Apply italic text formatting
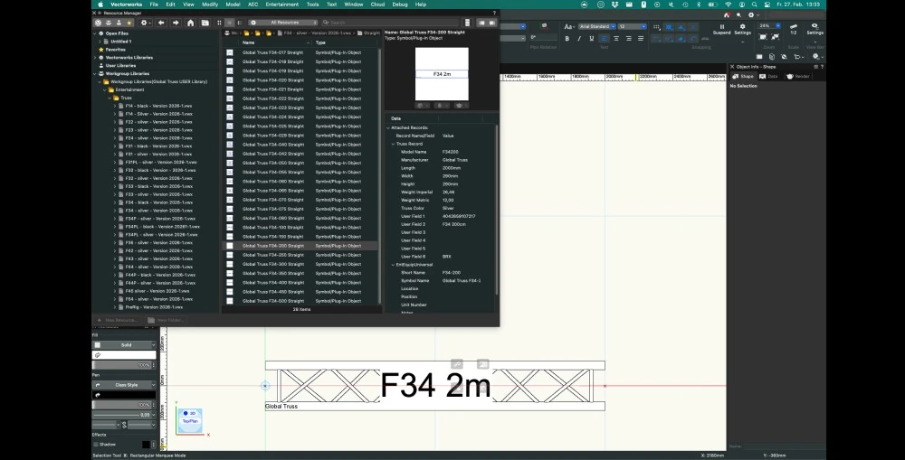Screen dimensions: 905x460 coord(578,39)
